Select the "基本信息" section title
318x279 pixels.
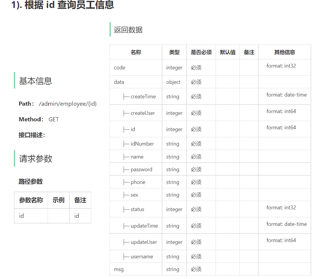pyautogui.click(x=35, y=81)
